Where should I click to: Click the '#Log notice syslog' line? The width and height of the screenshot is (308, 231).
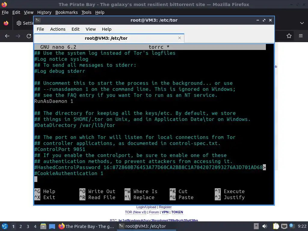(x=61, y=59)
